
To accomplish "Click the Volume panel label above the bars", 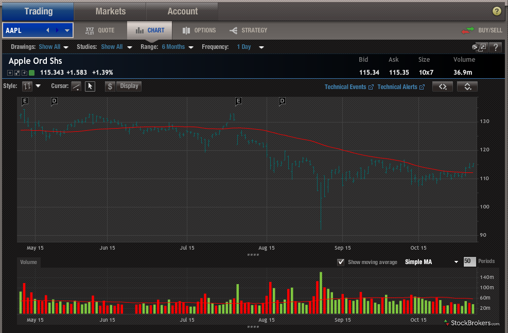I will click(28, 262).
